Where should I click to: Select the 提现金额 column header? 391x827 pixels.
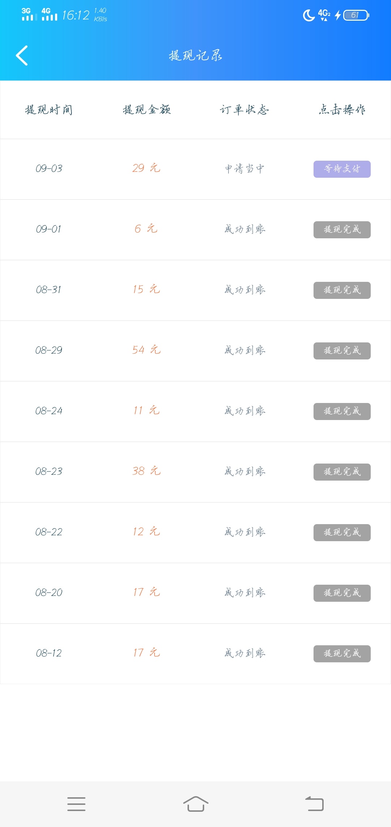(x=147, y=110)
